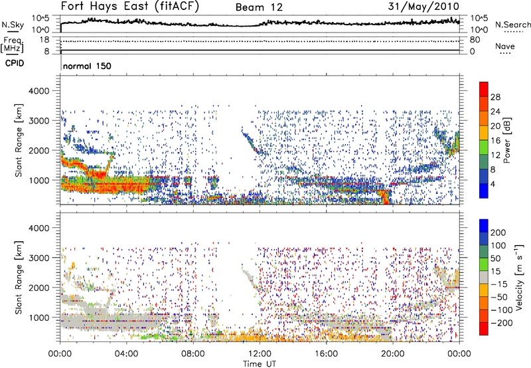This screenshot has width=531, height=368.
Task: Pick the red segment of the power color bar
Action: coord(484,90)
